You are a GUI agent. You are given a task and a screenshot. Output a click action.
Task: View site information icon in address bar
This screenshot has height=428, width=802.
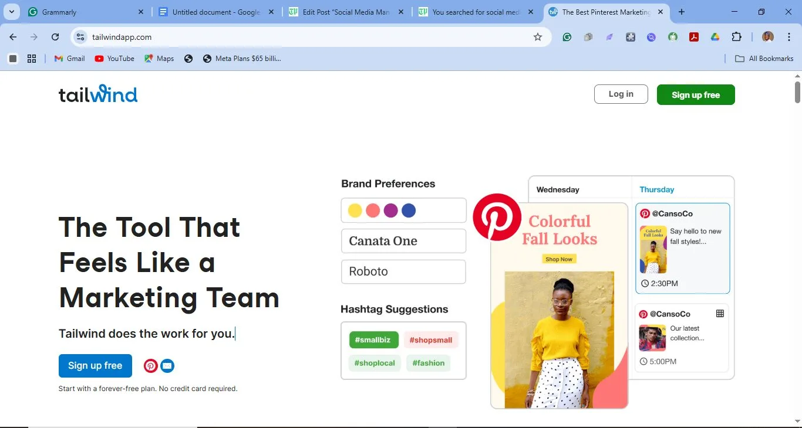[x=80, y=37]
